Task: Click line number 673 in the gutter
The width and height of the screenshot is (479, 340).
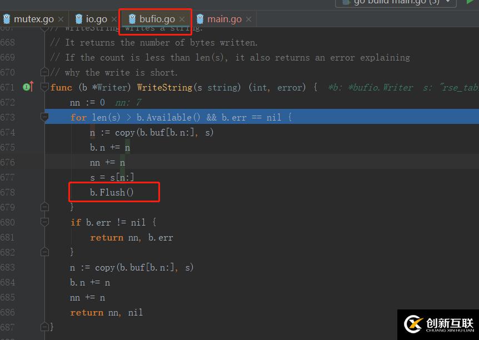Action: [8, 117]
